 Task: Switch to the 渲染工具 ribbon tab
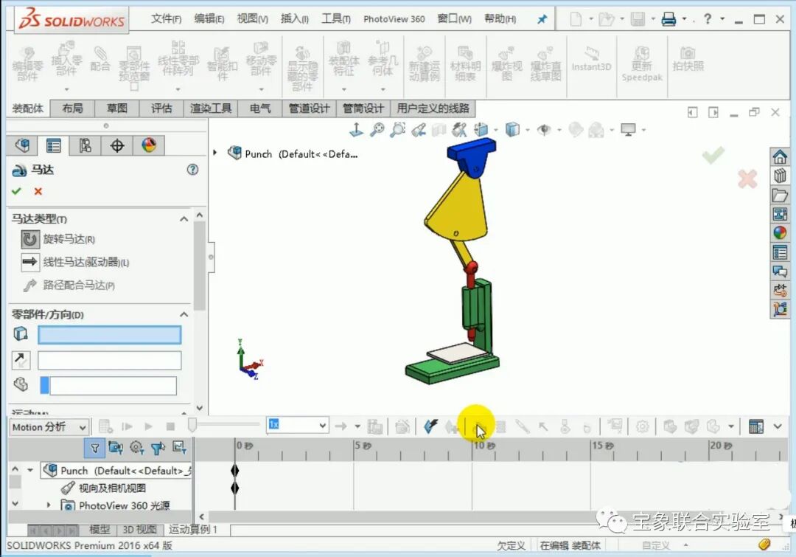point(211,108)
